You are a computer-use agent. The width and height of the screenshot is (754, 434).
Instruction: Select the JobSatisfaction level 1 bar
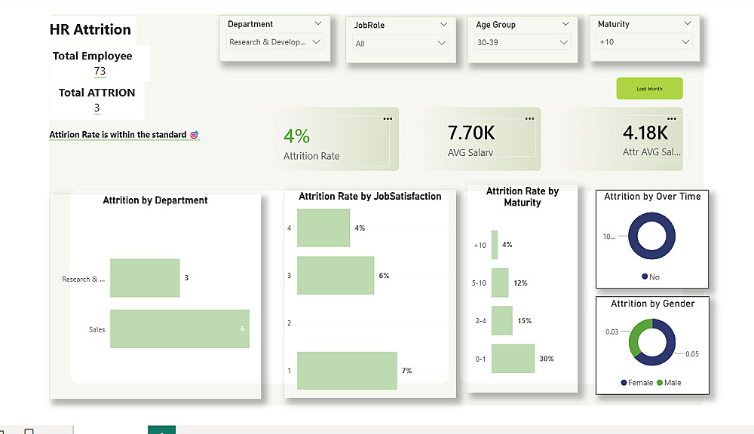(x=347, y=371)
